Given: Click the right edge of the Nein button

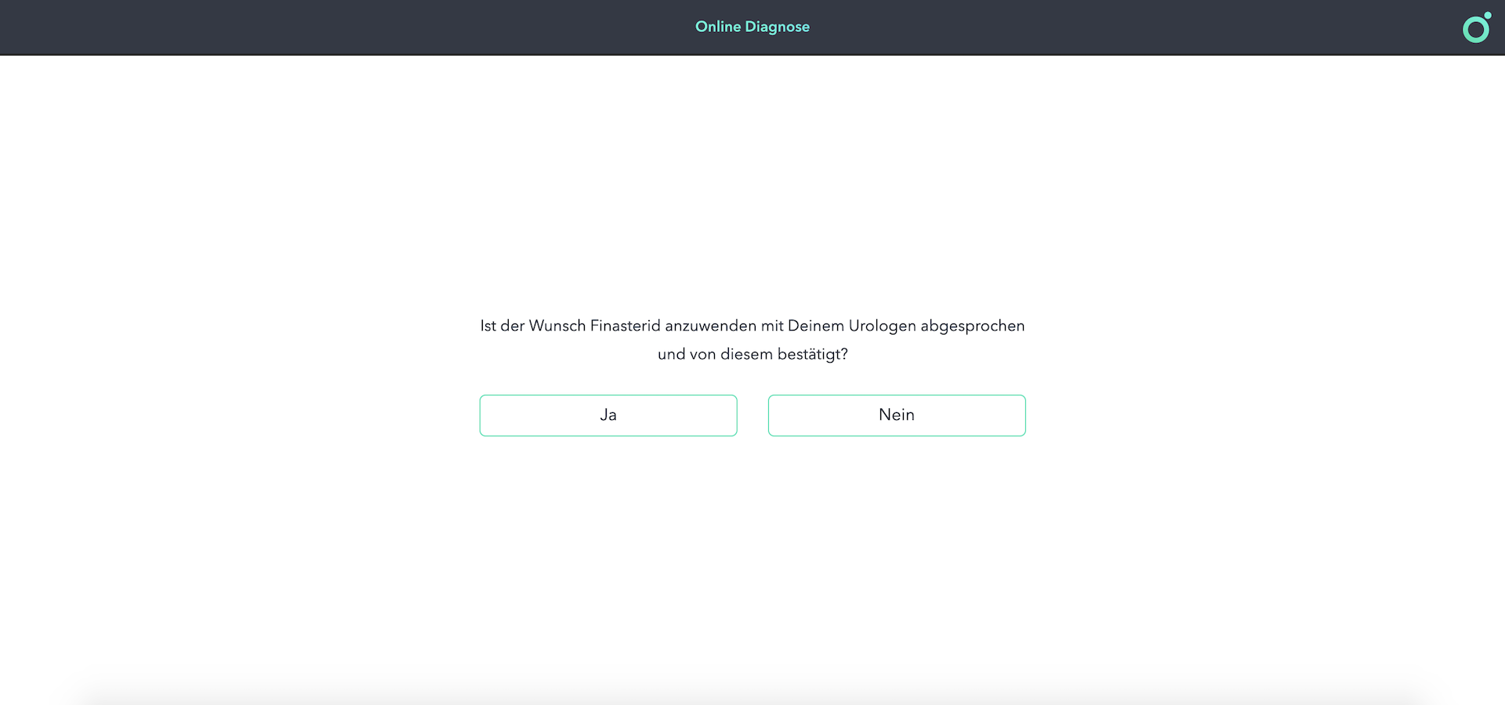Looking at the screenshot, I should point(1022,415).
